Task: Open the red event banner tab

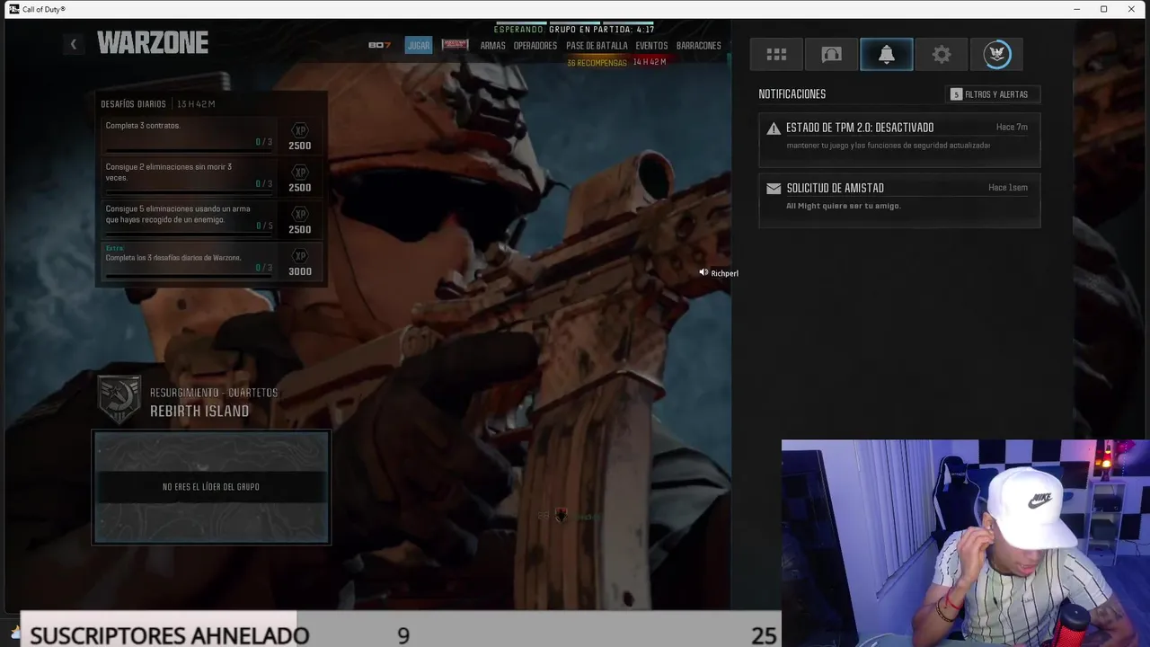Action: (455, 44)
